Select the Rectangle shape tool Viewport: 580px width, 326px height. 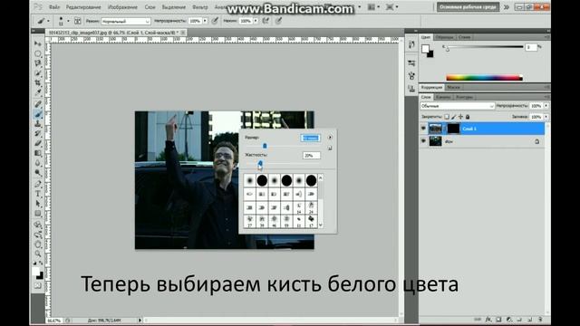point(38,214)
